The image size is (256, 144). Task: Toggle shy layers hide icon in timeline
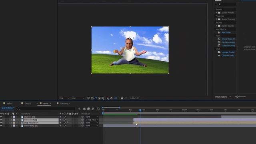tap(84, 109)
